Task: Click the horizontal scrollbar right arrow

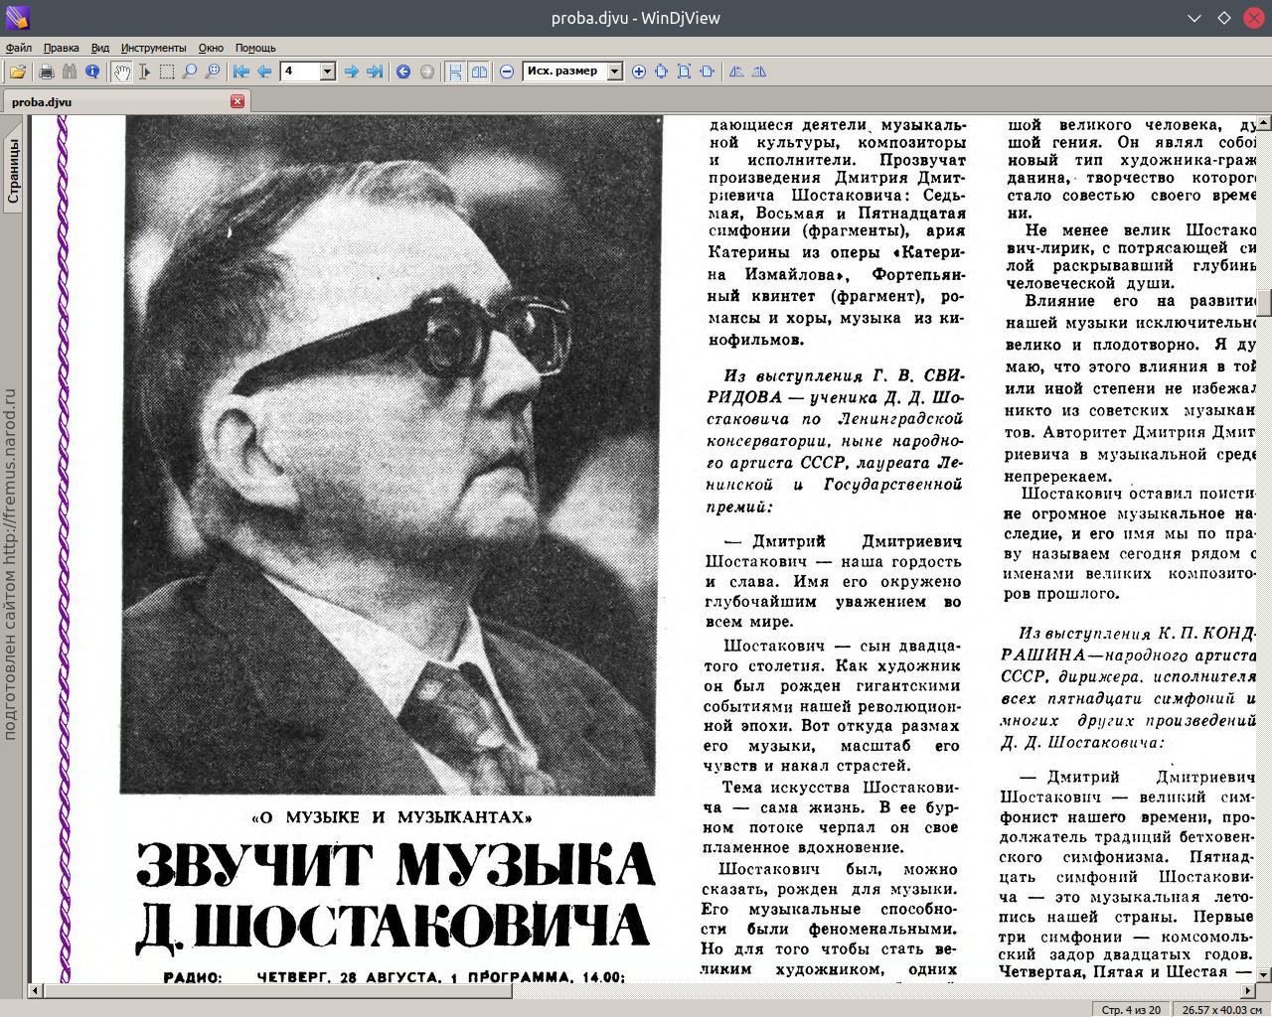Action: (1249, 990)
